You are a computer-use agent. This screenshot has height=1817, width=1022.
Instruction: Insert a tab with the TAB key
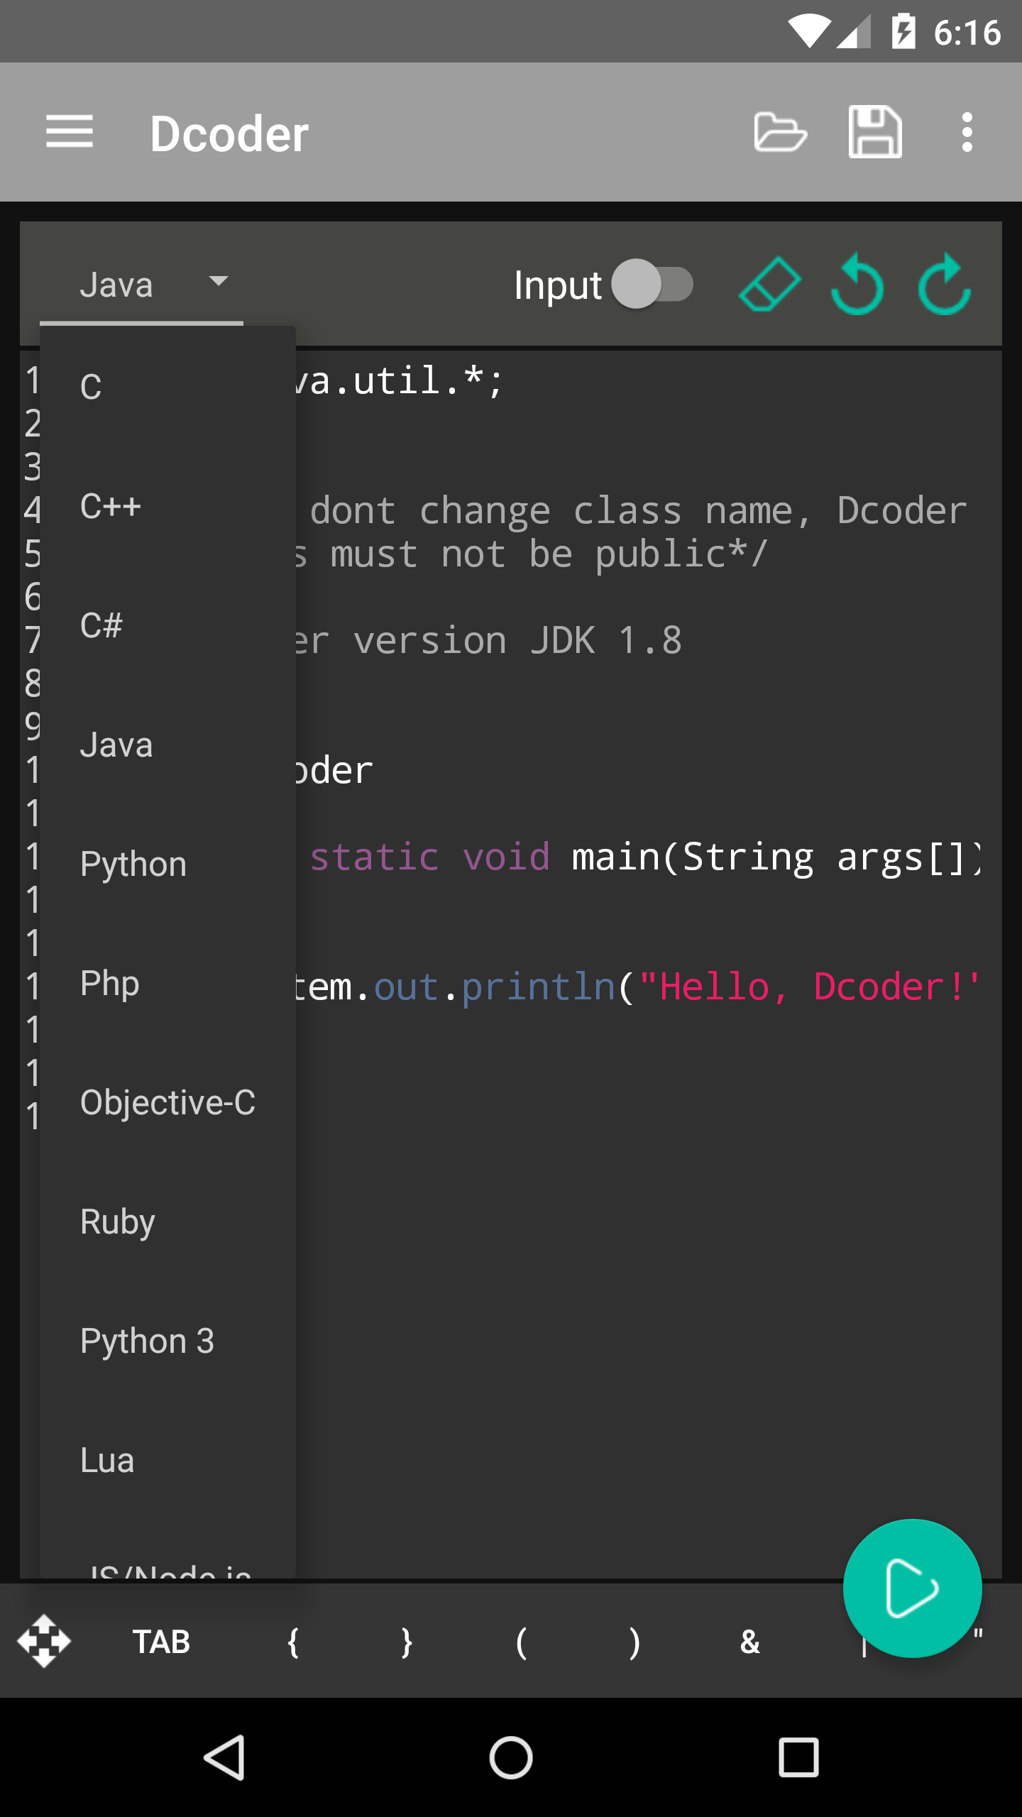point(160,1641)
